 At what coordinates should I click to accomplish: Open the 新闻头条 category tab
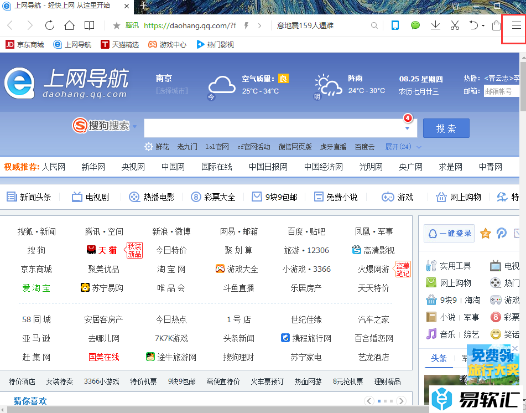pos(29,197)
